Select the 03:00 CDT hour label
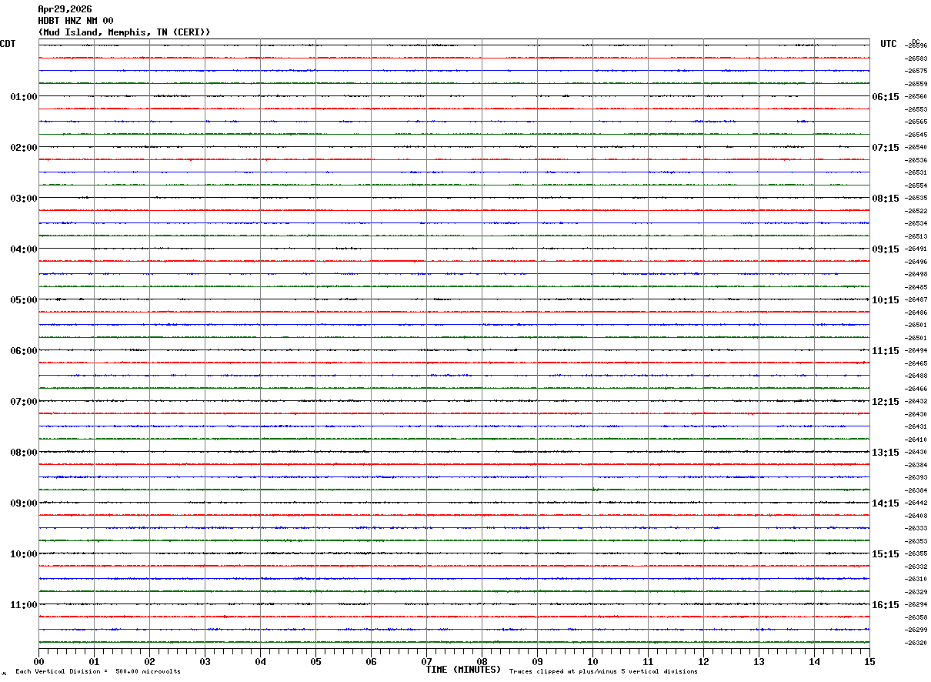The height and width of the screenshot is (682, 931). (24, 199)
